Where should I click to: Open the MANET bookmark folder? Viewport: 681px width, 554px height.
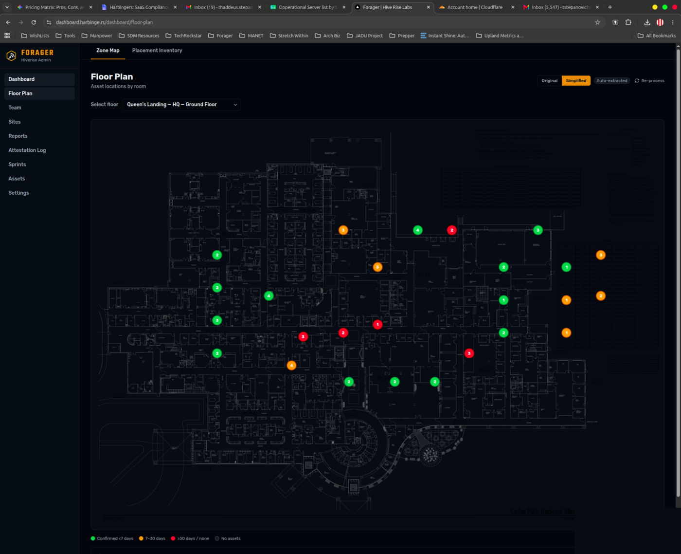251,36
